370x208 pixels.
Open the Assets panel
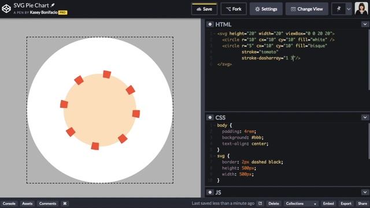pos(27,203)
